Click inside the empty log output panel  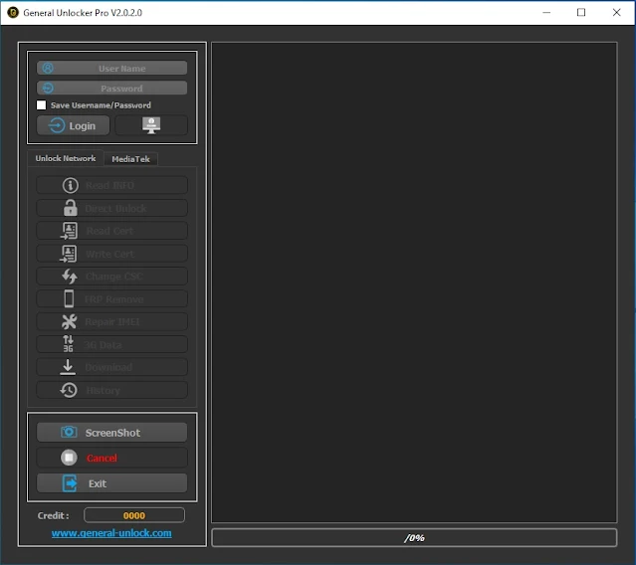[x=414, y=282]
